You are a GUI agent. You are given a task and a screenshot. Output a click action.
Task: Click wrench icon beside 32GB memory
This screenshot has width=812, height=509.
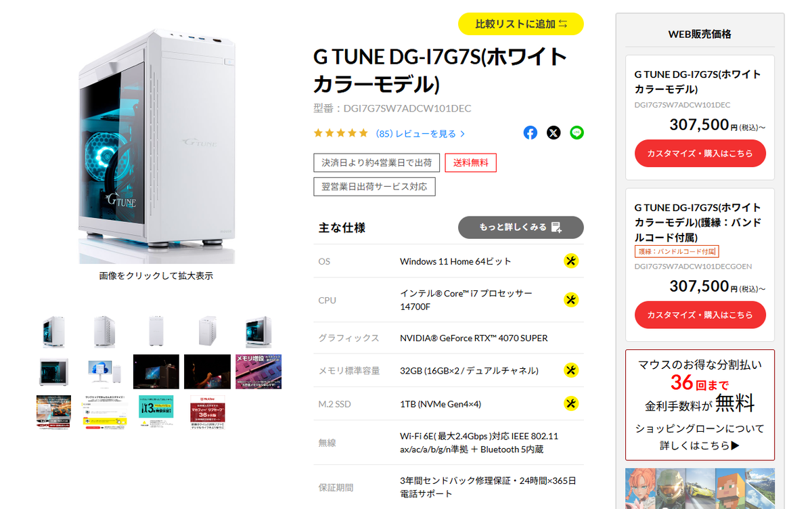click(571, 370)
